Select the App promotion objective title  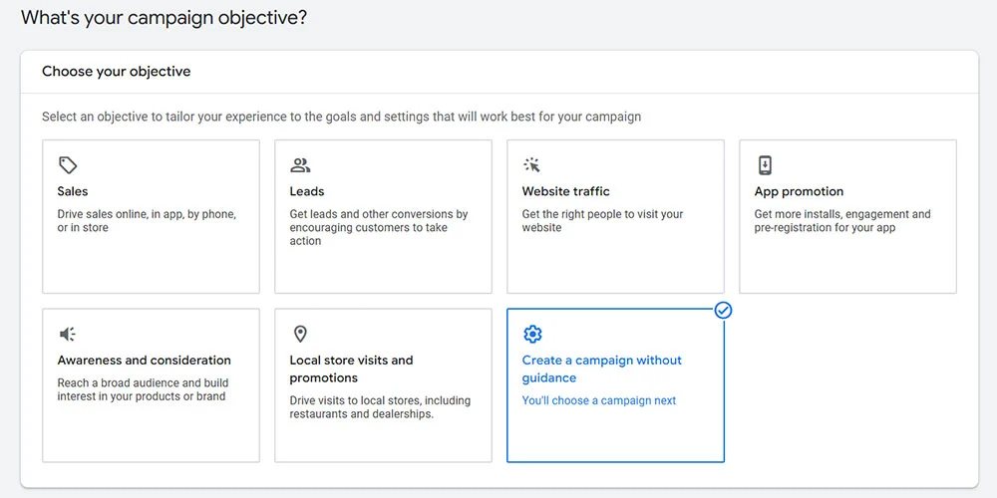click(x=799, y=191)
